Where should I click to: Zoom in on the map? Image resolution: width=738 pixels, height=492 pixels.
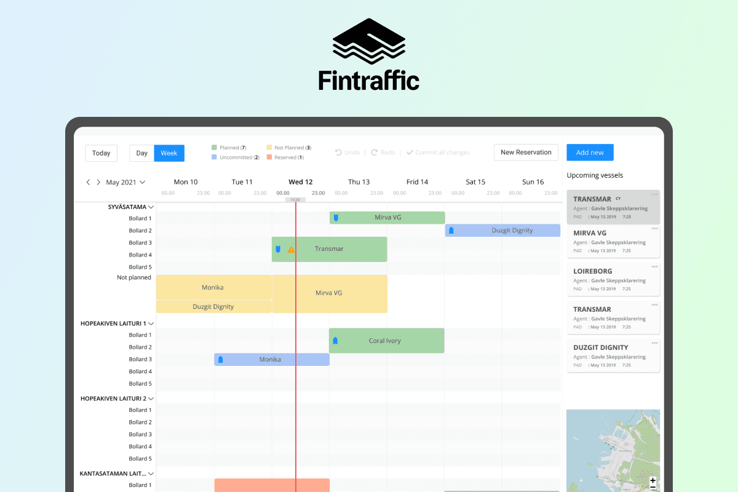coord(653,480)
